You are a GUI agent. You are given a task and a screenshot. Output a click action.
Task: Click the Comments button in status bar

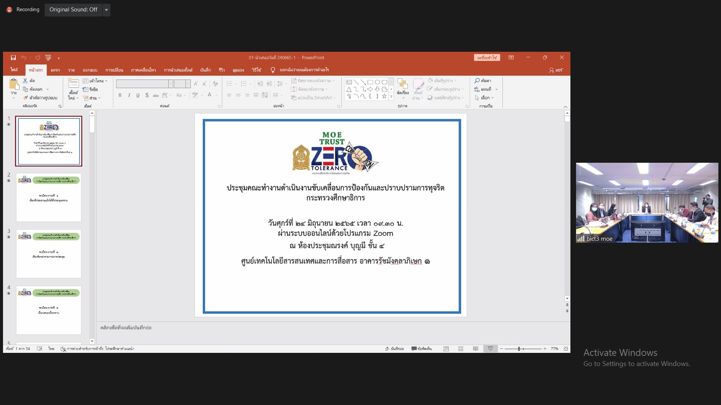pos(422,349)
